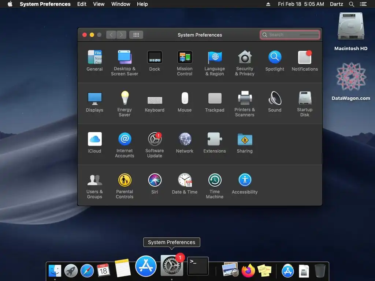Click the Dartz user name in menu bar
This screenshot has height=281, width=375.
point(336,4)
